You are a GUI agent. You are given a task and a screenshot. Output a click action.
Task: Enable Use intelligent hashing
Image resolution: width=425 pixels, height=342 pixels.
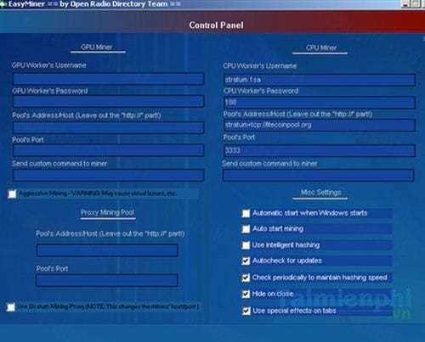pyautogui.click(x=246, y=245)
